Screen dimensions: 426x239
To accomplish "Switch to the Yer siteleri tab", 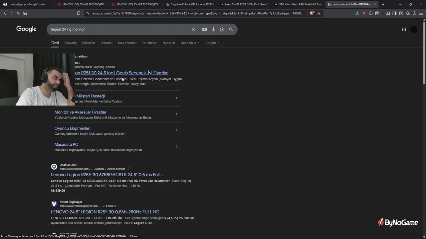I will point(150,43).
